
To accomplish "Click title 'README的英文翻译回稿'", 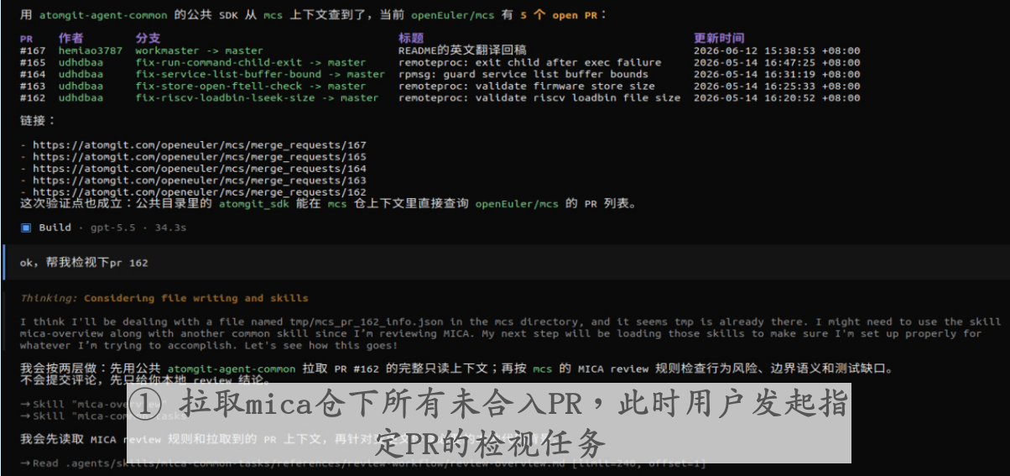I will (x=462, y=50).
